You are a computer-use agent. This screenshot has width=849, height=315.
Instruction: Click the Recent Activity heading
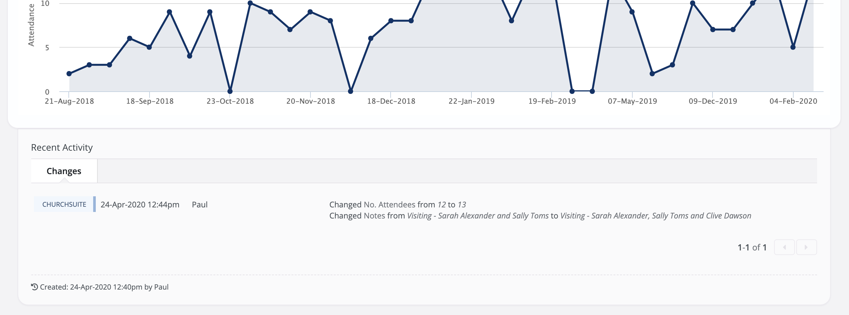point(62,147)
